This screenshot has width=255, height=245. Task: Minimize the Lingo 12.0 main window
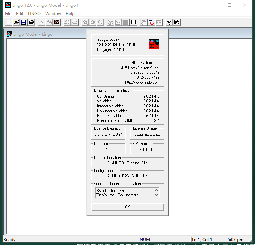click(215, 5)
